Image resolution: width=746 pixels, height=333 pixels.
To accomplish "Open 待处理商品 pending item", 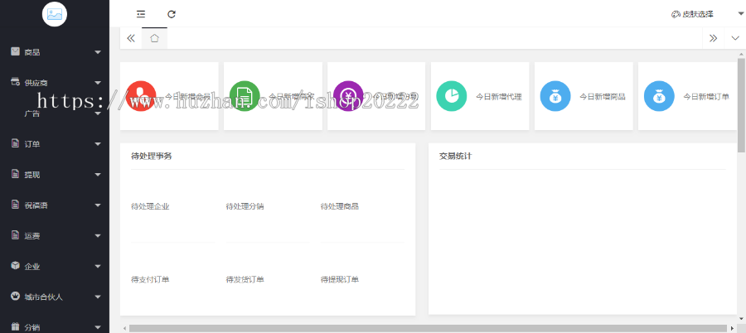I will [339, 206].
